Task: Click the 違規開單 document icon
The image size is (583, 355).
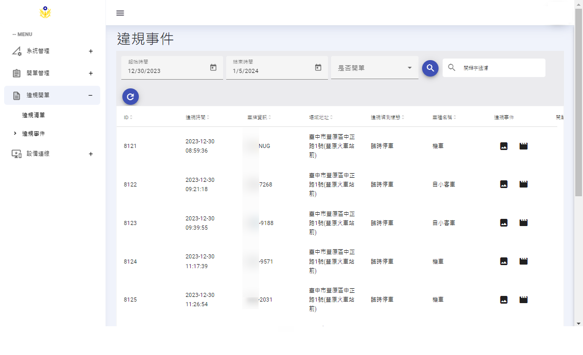Action: point(16,96)
